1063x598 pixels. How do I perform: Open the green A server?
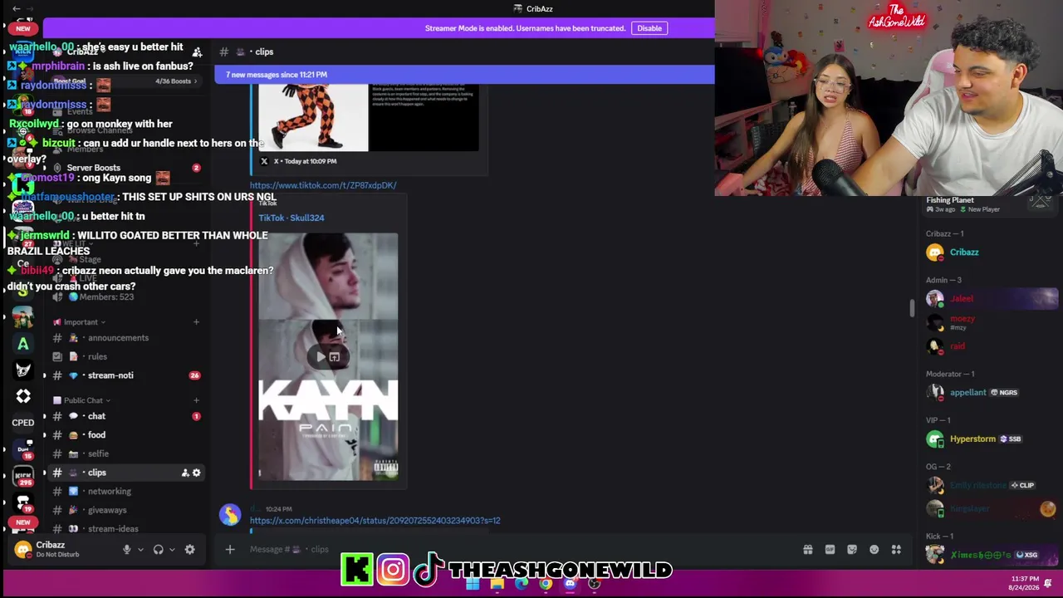(23, 344)
